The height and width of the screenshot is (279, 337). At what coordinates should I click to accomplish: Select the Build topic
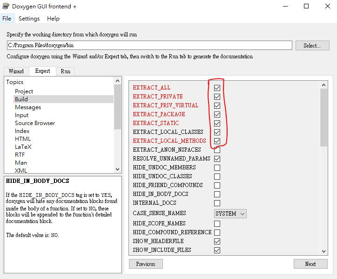coord(21,99)
